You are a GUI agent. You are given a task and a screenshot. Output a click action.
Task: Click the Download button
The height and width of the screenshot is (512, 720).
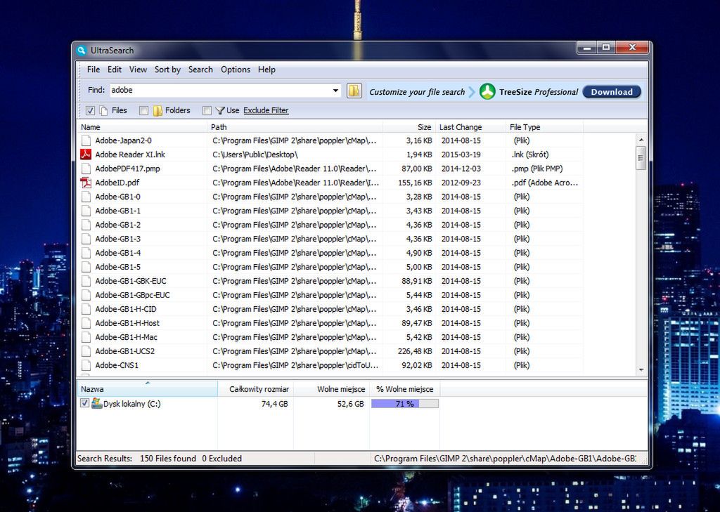tap(612, 92)
